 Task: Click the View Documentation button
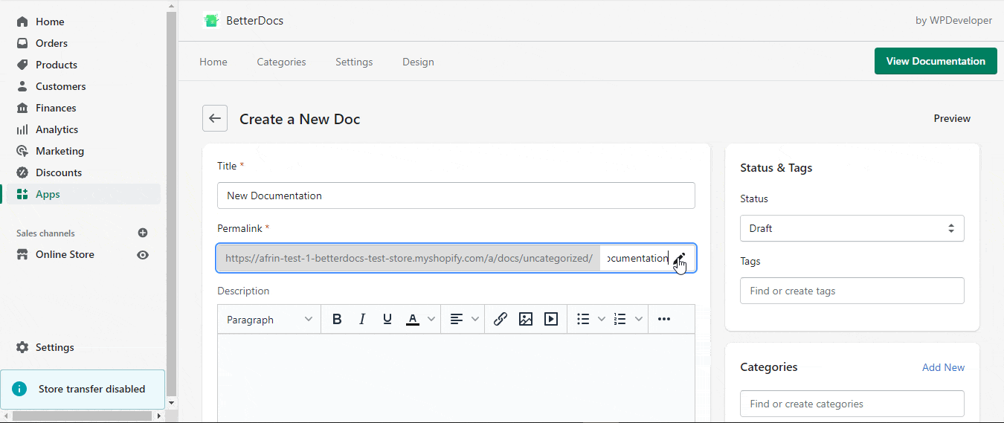936,61
